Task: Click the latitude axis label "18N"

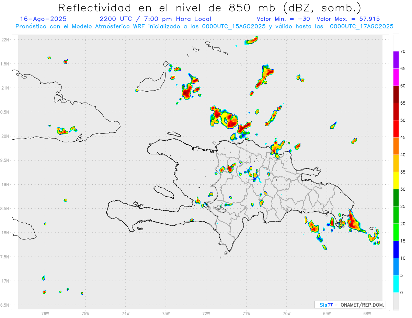Action: coord(6,233)
